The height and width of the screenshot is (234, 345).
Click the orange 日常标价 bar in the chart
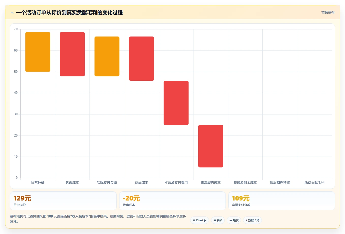[38, 52]
